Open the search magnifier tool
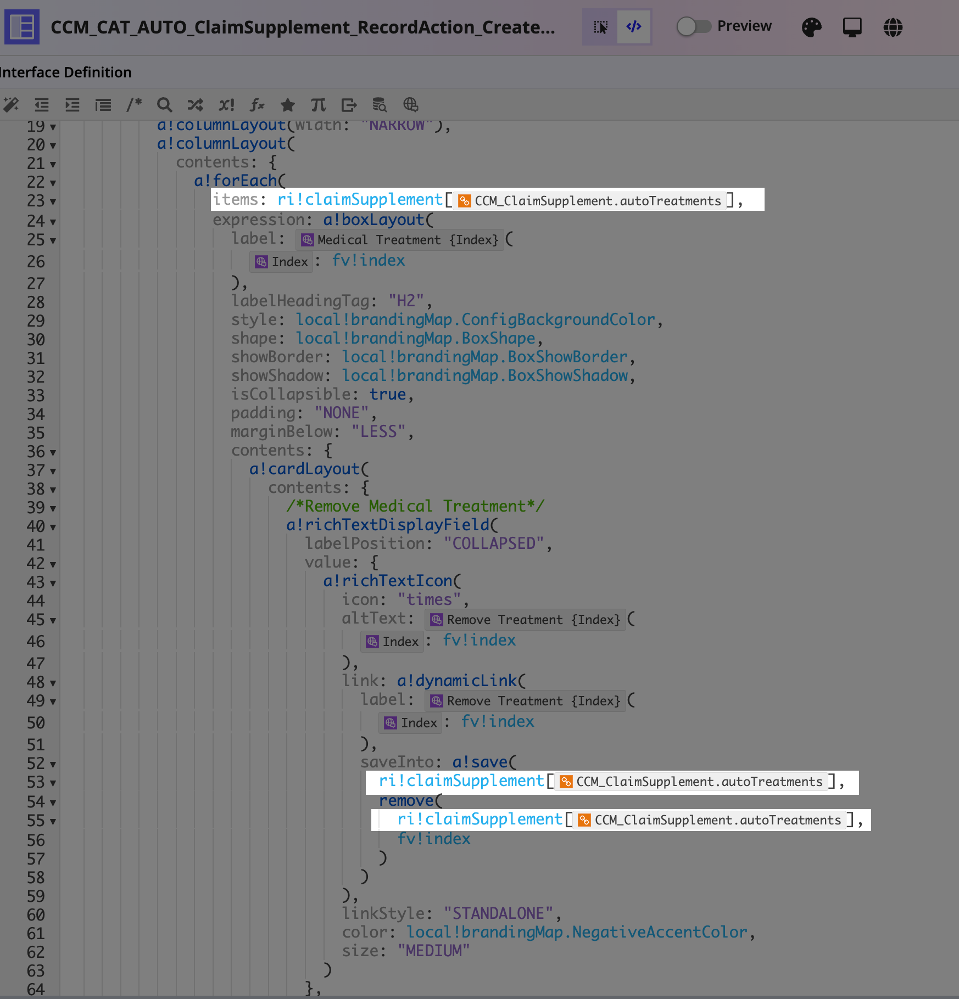The image size is (959, 999). click(164, 104)
